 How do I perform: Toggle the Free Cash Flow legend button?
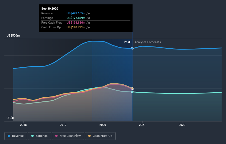click(68, 136)
